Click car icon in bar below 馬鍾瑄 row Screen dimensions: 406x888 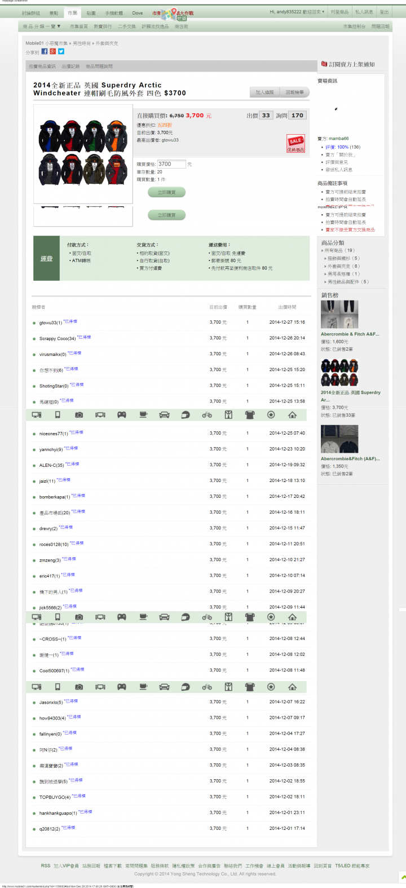[165, 415]
